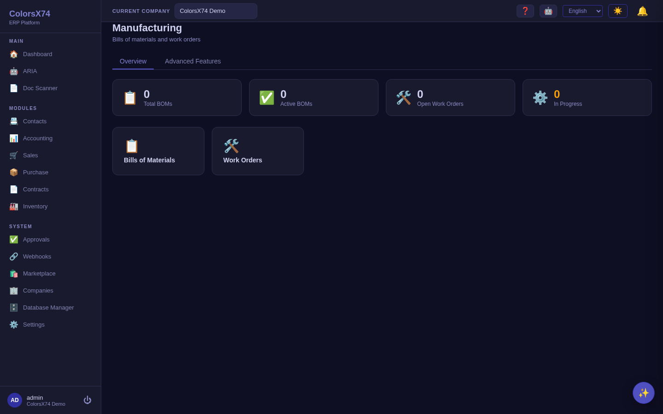
Task: Open the Work Orders card
Action: click(x=258, y=151)
